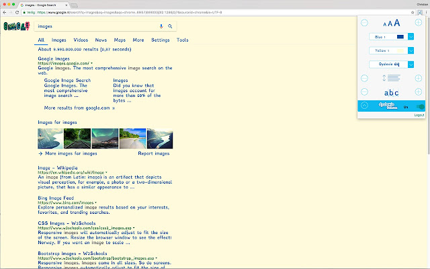Bookmark the page with the star icon
430x269 pixels.
point(413,12)
